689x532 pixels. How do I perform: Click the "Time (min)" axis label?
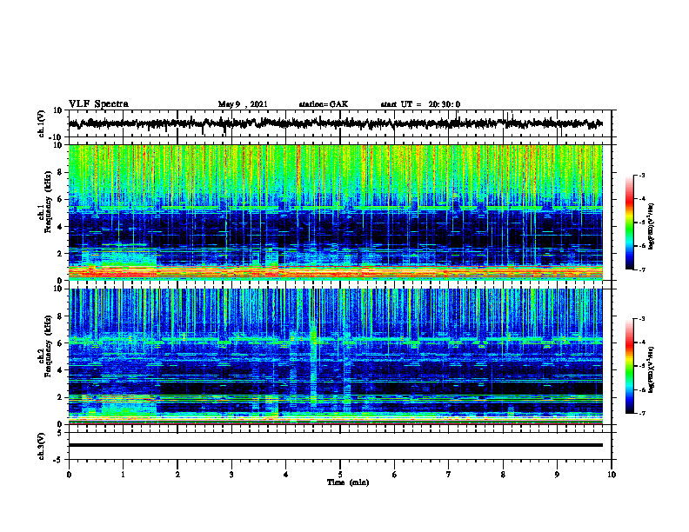(x=348, y=482)
